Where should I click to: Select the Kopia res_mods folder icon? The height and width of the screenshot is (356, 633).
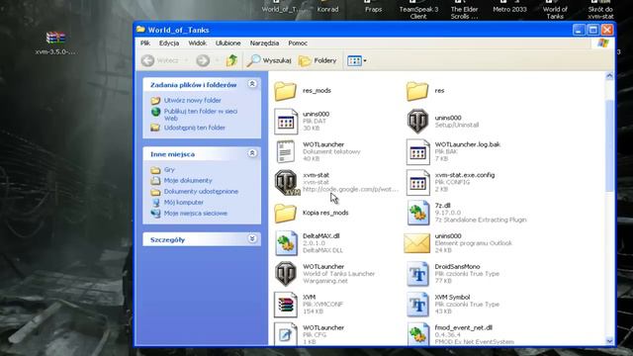(286, 213)
